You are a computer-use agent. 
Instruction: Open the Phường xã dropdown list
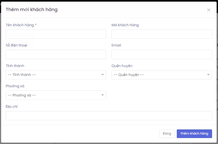pyautogui.click(x=56, y=95)
